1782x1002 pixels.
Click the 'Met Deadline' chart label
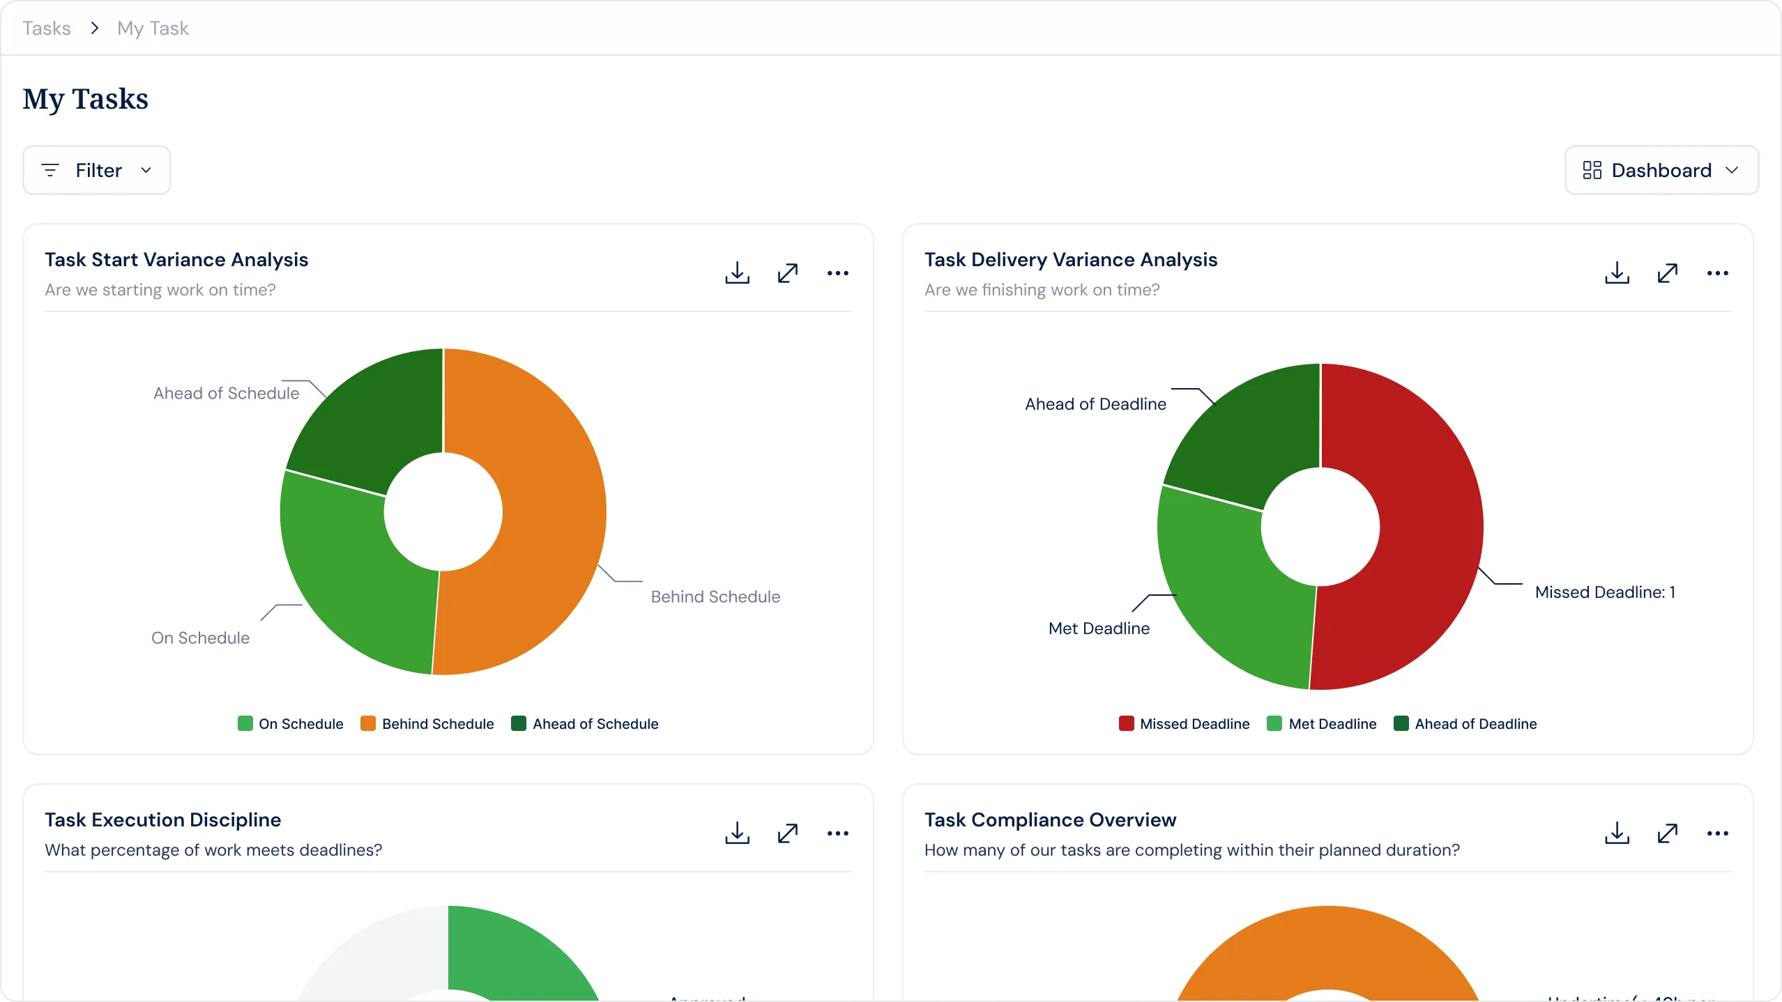point(1099,629)
